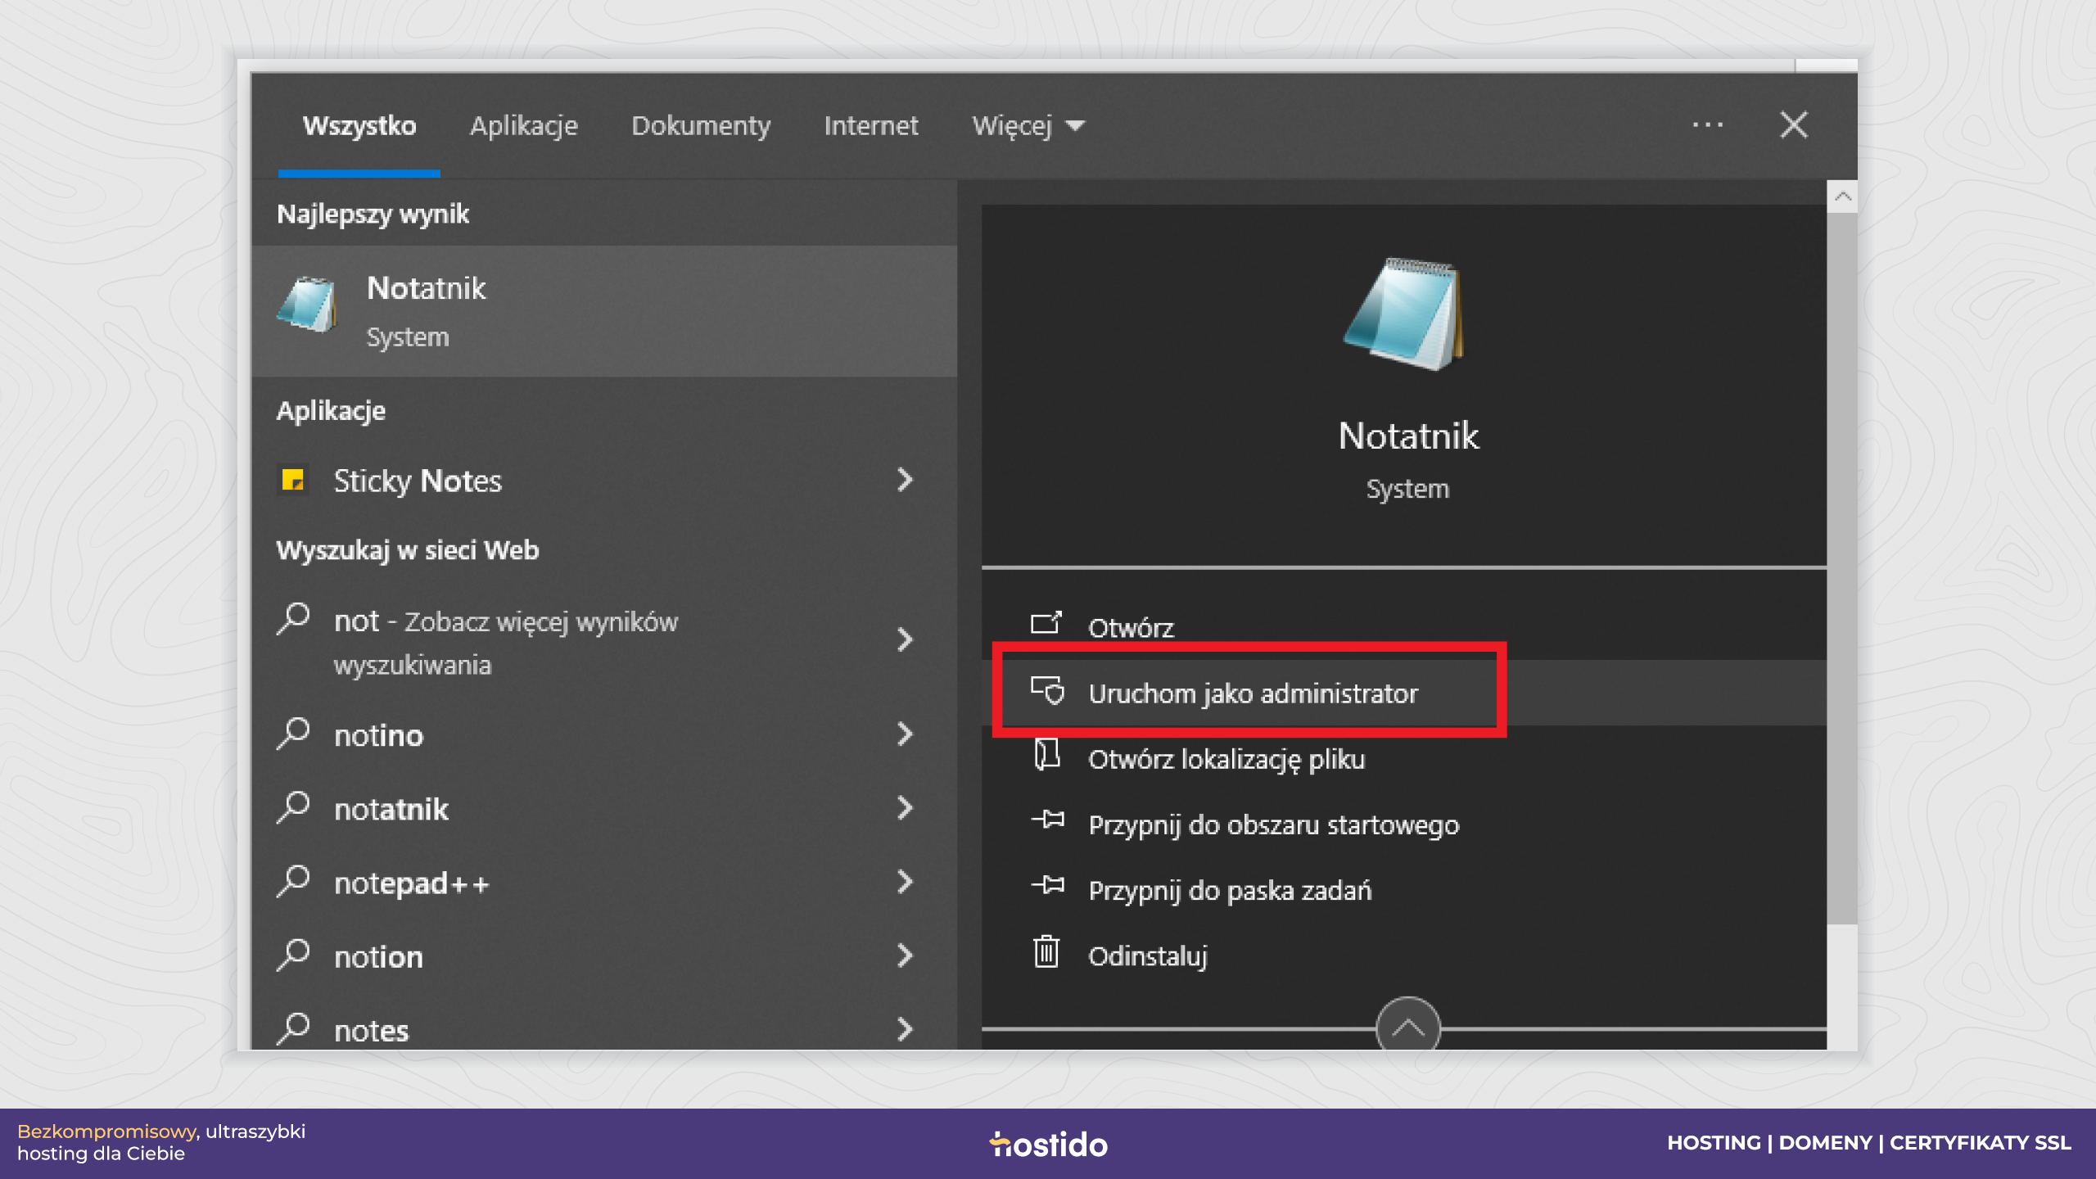
Task: Expand the Sticky Notes chevron arrow
Action: click(904, 480)
